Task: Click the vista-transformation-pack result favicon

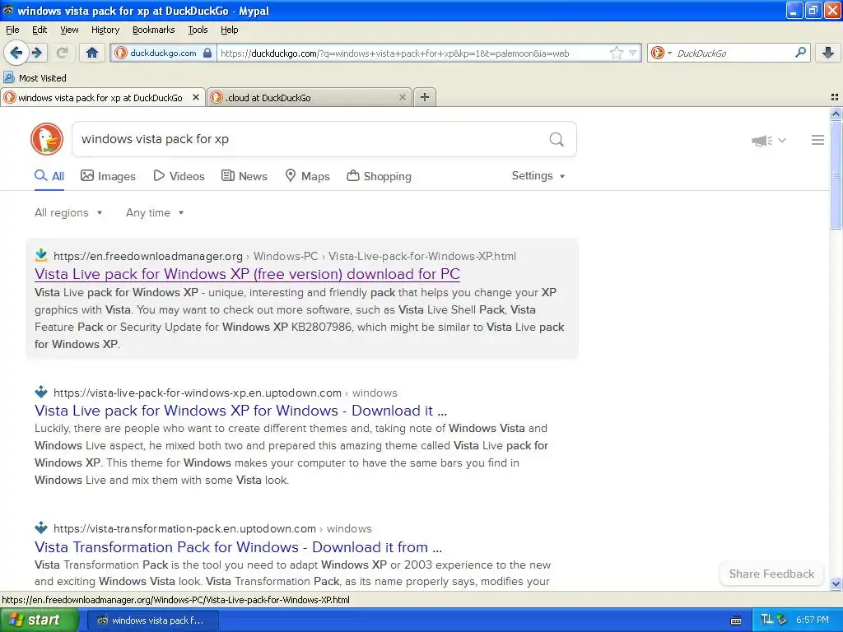Action: [x=41, y=527]
